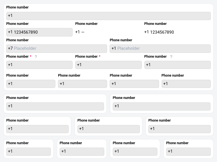Focus the phone field in the rightmost of three cards
The height and width of the screenshot is (162, 217).
click(179, 129)
